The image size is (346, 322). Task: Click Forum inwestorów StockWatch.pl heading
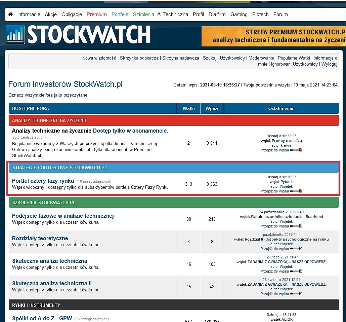[x=65, y=84]
